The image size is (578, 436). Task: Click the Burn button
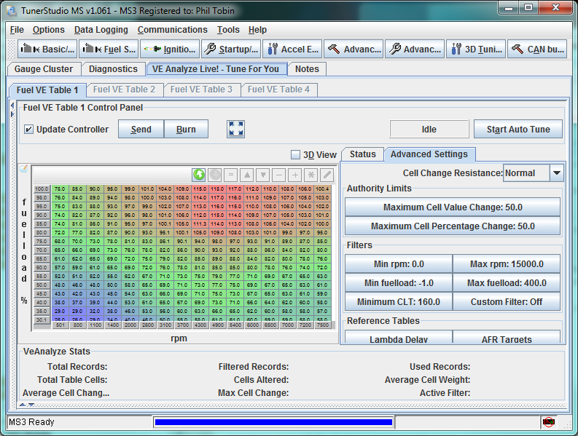(x=186, y=130)
